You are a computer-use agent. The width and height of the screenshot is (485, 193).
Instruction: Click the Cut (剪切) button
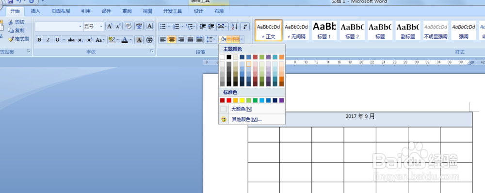point(16,22)
